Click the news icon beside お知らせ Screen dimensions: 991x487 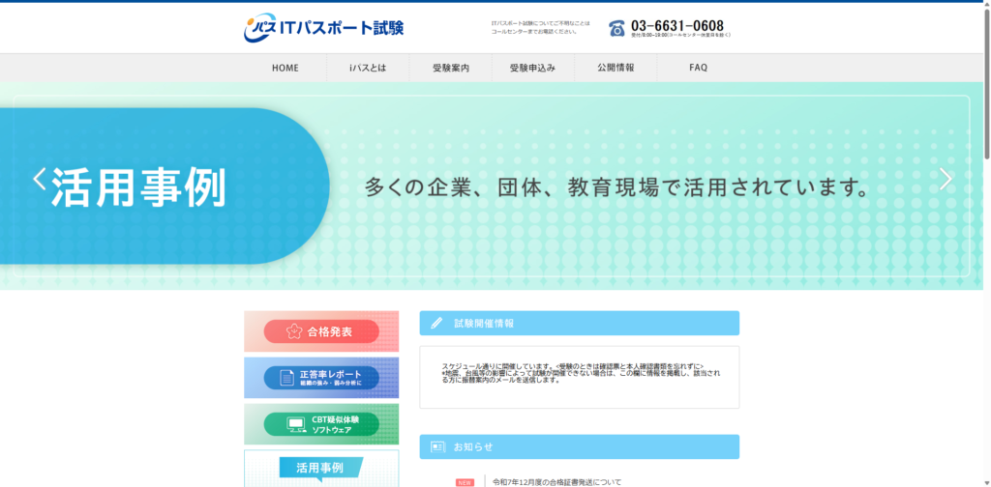pos(436,446)
